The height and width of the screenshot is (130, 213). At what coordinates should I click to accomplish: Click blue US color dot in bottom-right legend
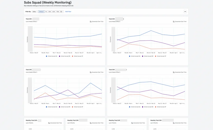pyautogui.click(x=130, y=107)
